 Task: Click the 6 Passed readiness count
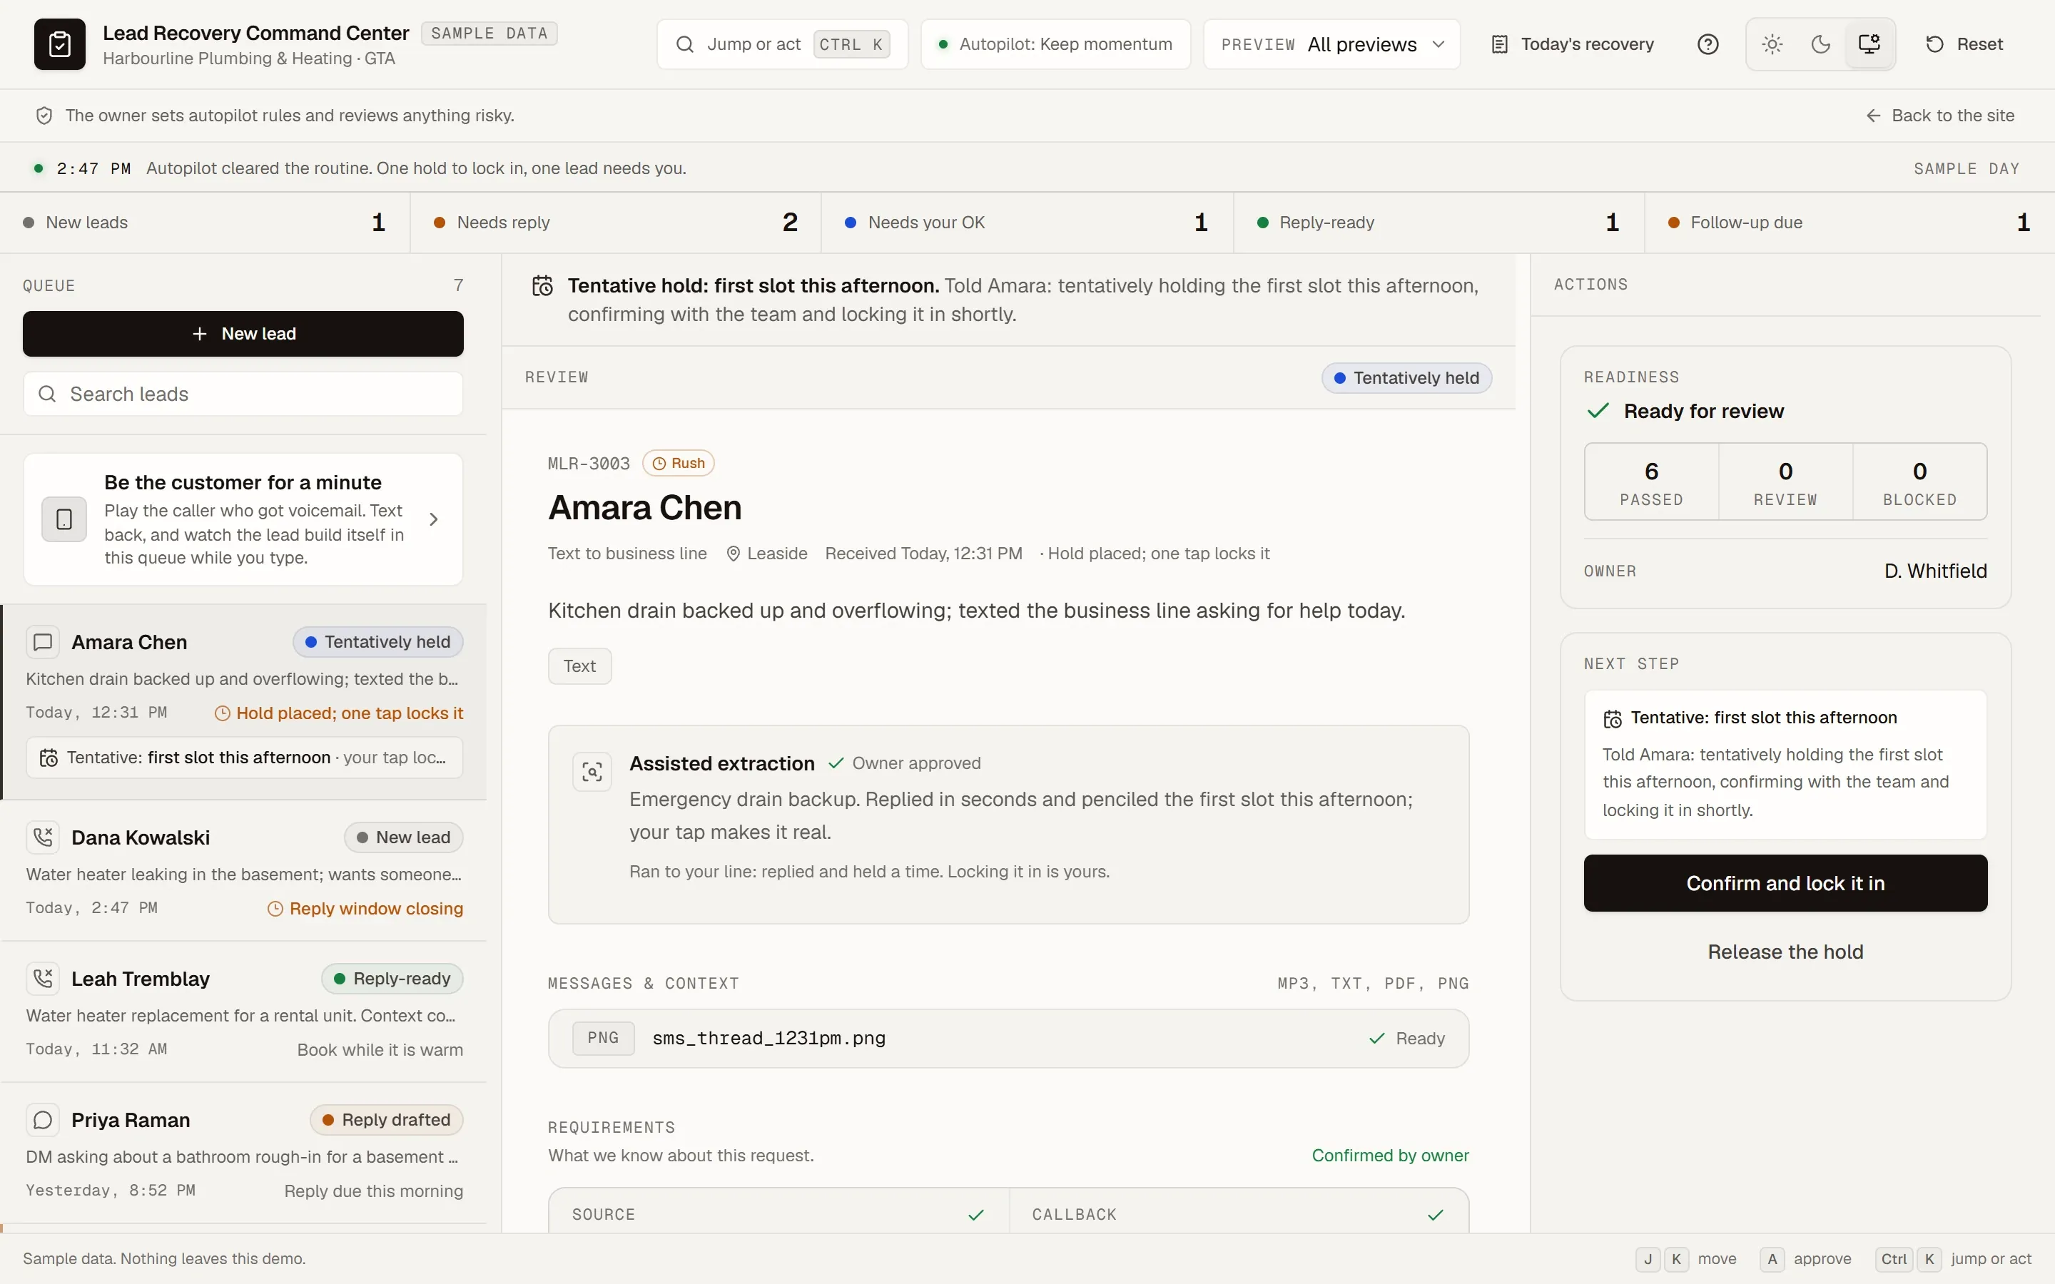pos(1651,481)
